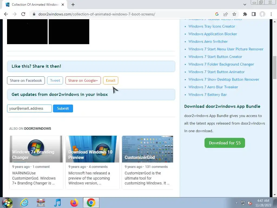Click the muted volume tray icon

(x=250, y=203)
